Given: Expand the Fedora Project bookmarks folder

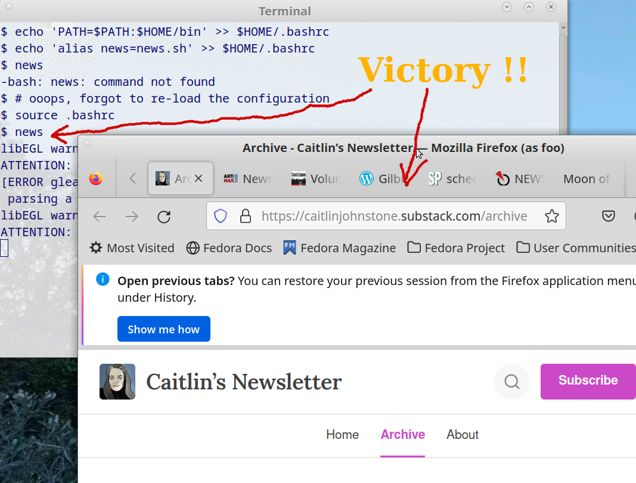Looking at the screenshot, I should click(456, 248).
